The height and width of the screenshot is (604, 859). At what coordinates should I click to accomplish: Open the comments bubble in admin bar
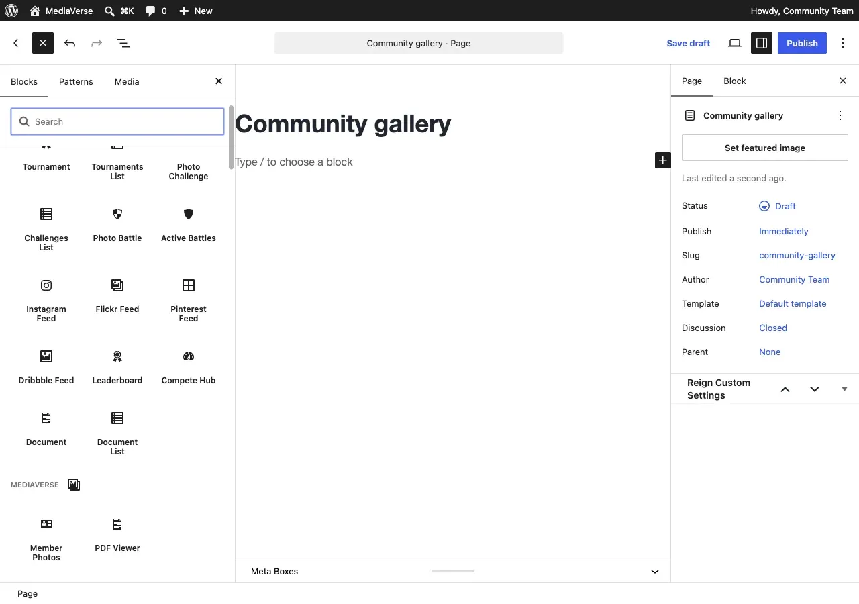(156, 11)
